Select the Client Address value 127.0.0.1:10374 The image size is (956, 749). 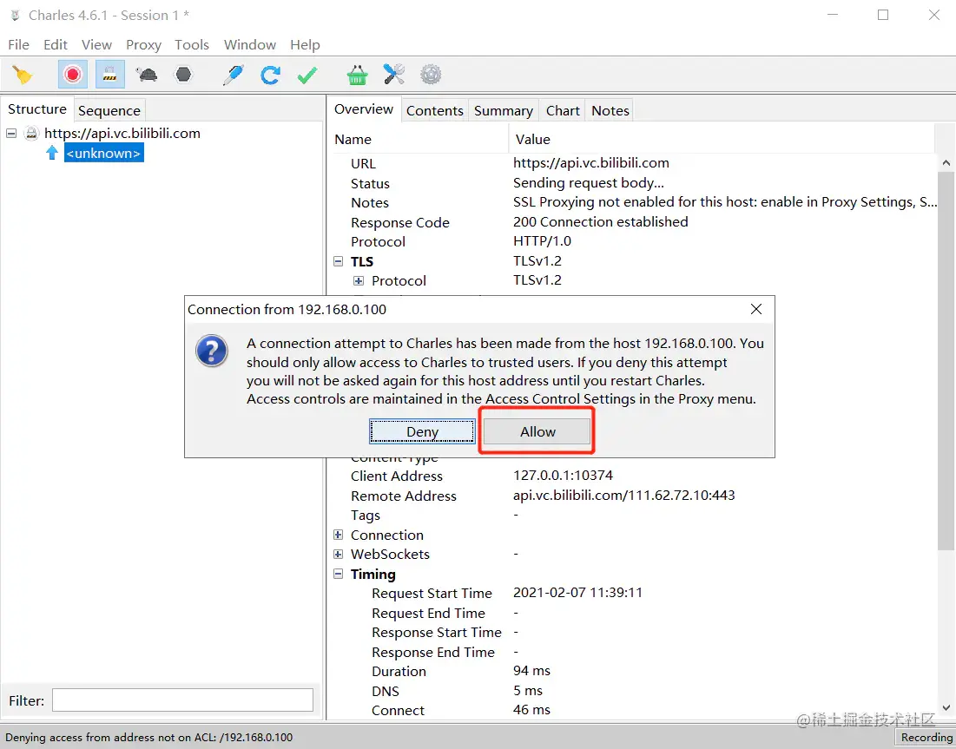(563, 476)
